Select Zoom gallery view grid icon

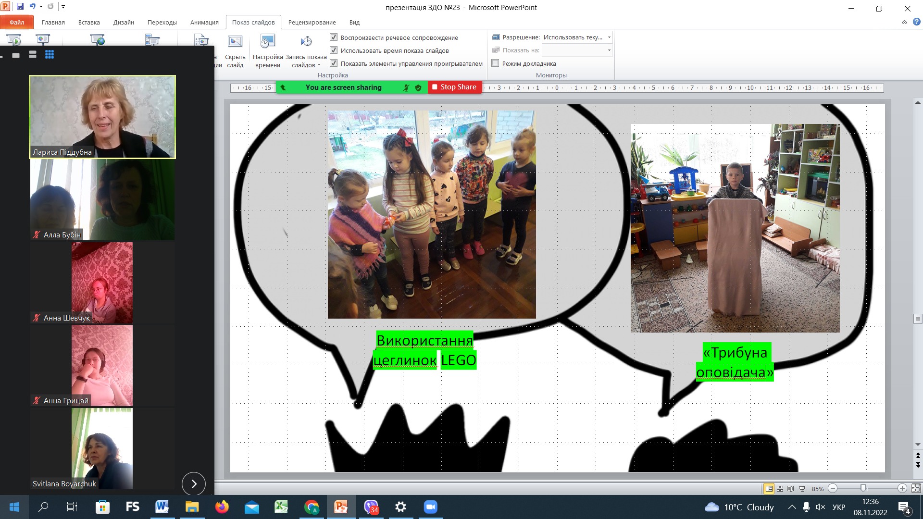coord(50,55)
